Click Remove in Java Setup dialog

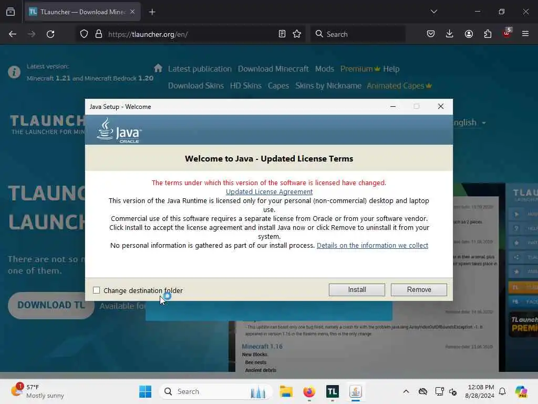click(x=419, y=290)
